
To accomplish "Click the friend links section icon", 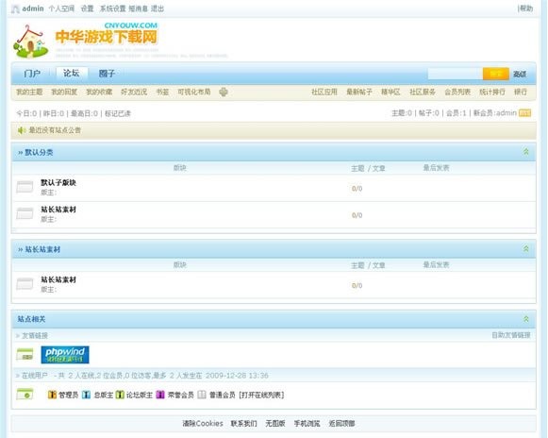I will pyautogui.click(x=25, y=354).
